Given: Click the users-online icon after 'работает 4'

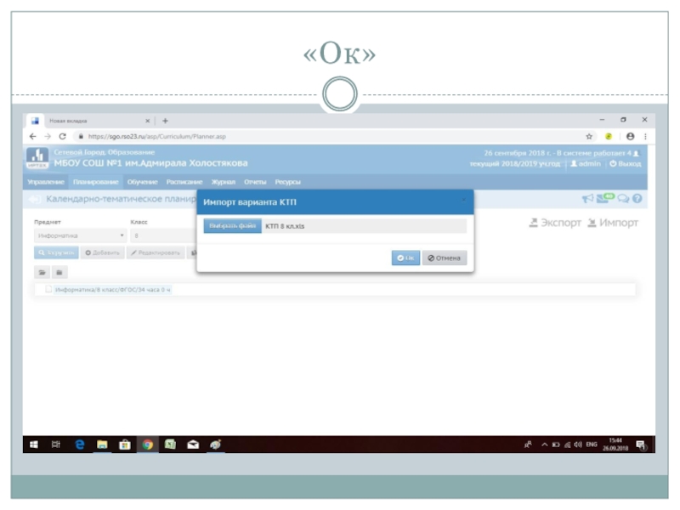Looking at the screenshot, I should tap(636, 153).
